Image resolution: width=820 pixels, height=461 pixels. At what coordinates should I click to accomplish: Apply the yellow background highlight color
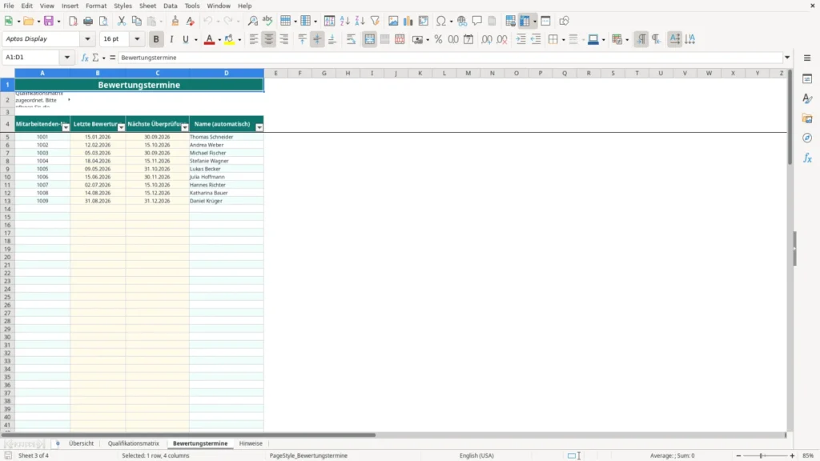click(229, 39)
